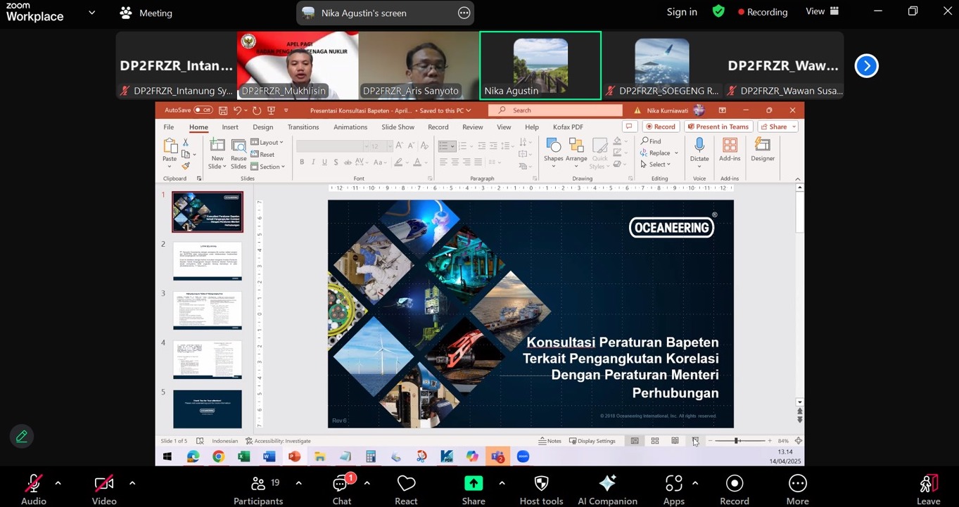Open the Designer pane icon
Image resolution: width=959 pixels, height=507 pixels.
point(762,145)
